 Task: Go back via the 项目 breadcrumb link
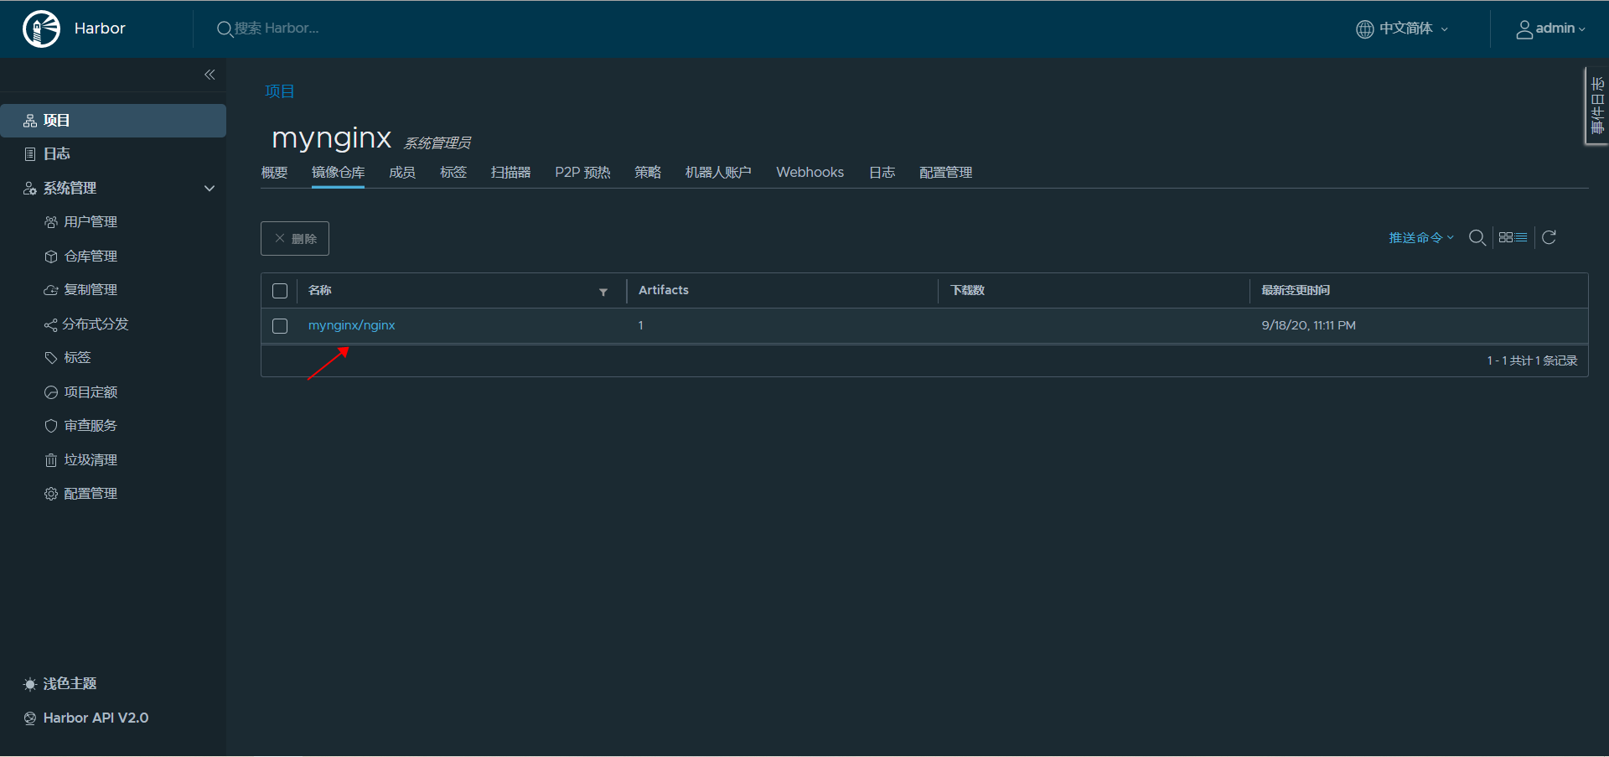[280, 91]
